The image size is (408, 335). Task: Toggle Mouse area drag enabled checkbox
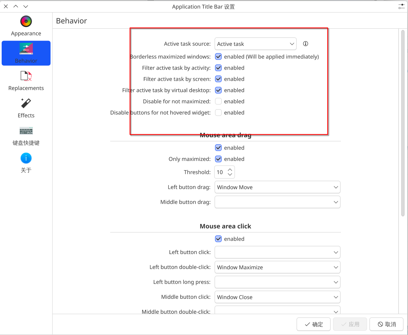click(218, 148)
